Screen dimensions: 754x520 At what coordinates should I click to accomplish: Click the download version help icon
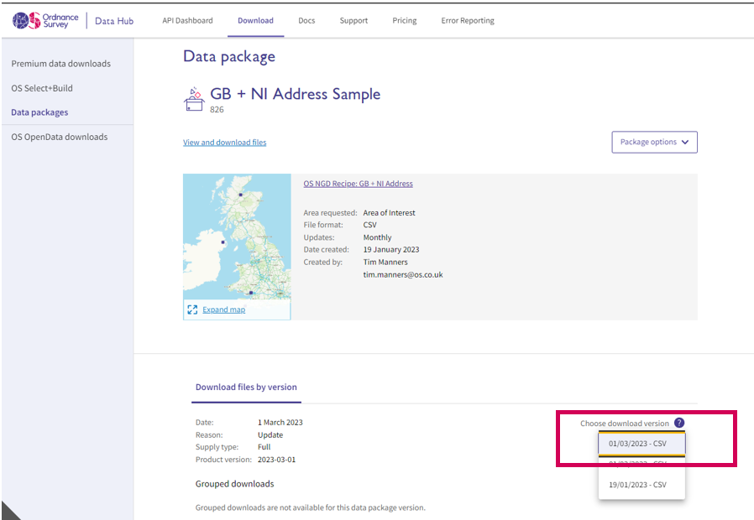(679, 424)
